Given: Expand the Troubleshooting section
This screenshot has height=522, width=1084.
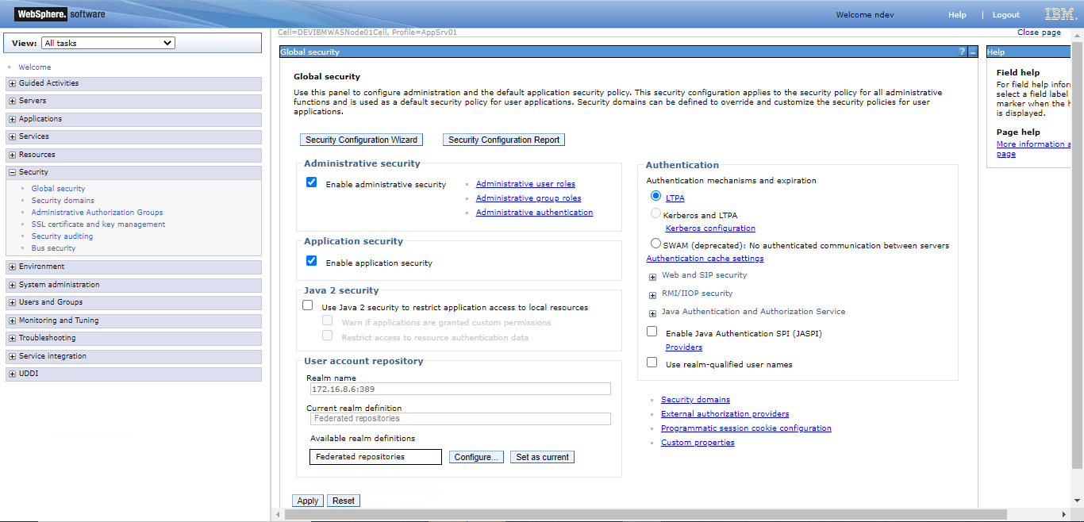Looking at the screenshot, I should pos(12,338).
